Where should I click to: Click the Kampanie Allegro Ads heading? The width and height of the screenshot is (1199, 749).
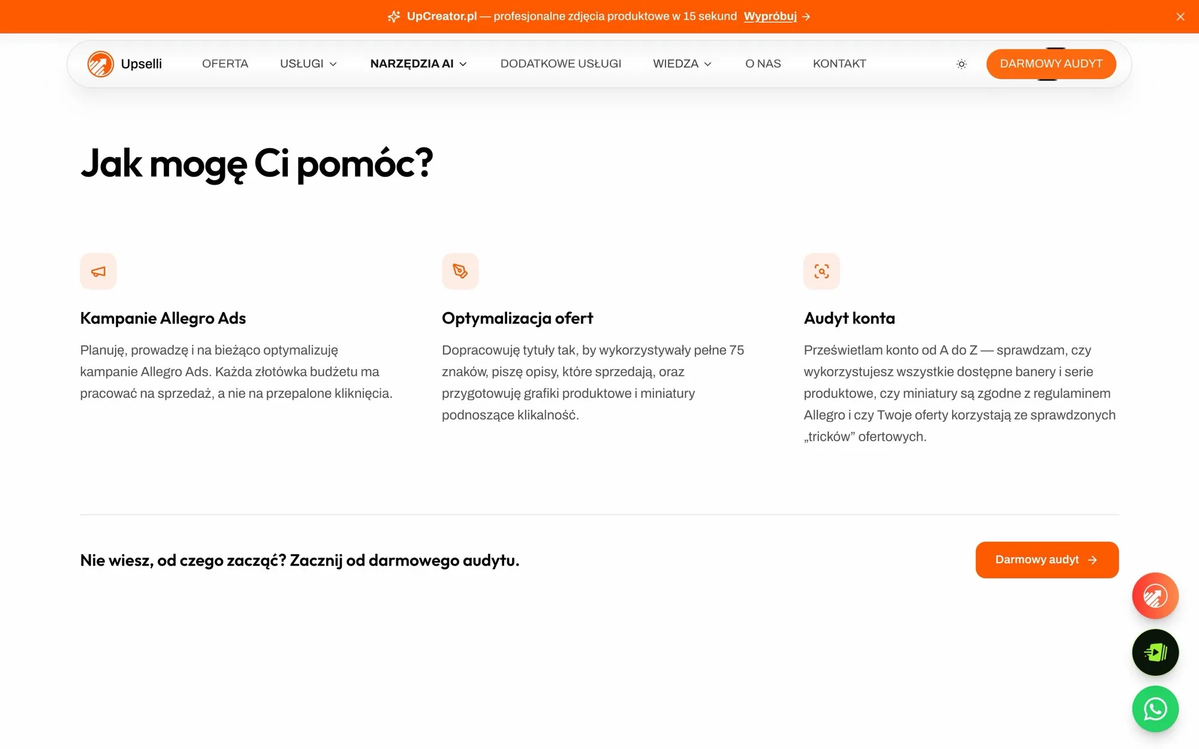coord(163,318)
